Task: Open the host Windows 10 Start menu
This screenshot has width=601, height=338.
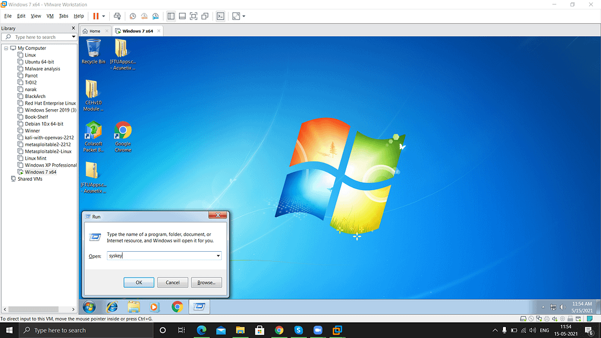Action: coord(9,330)
